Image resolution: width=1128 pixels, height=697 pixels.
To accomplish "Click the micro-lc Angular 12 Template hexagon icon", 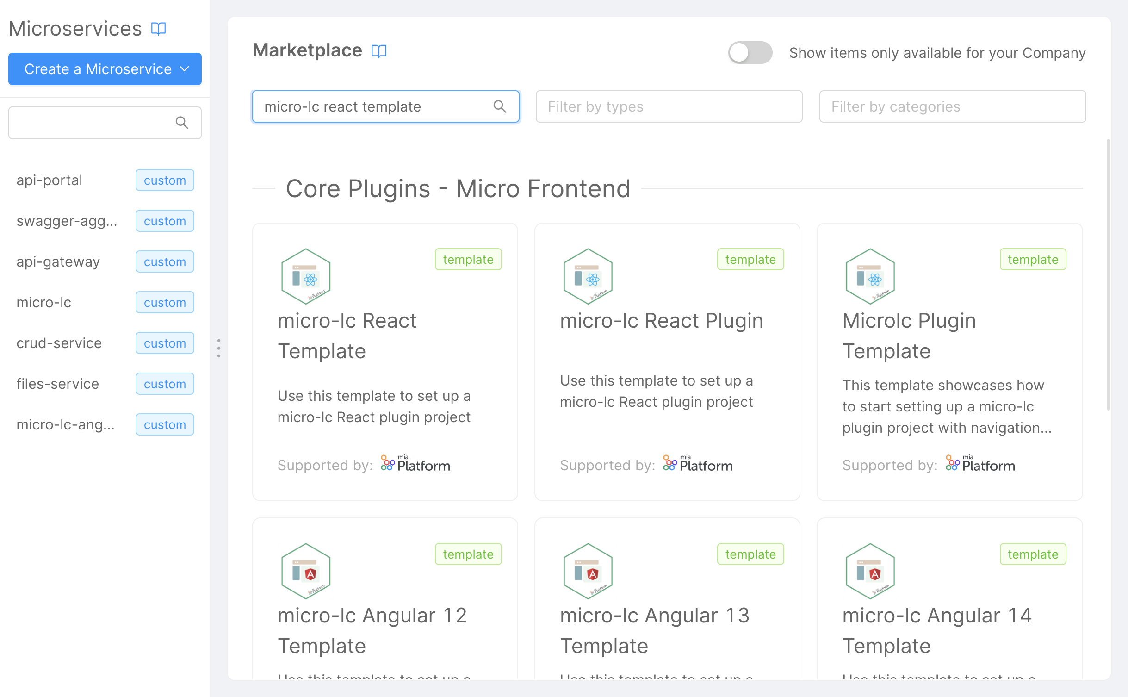I will click(305, 571).
